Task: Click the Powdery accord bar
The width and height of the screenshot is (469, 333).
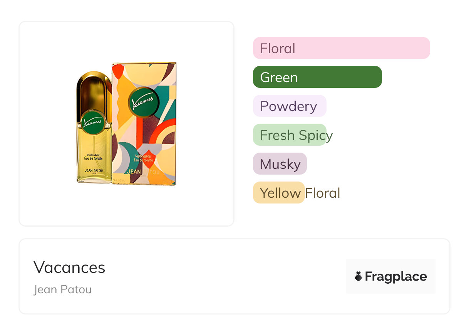Action: coord(290,106)
